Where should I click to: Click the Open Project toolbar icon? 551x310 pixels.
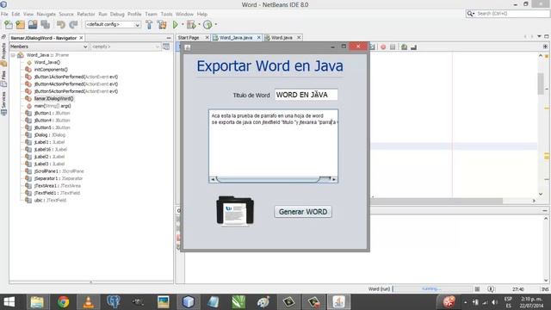pos(33,25)
